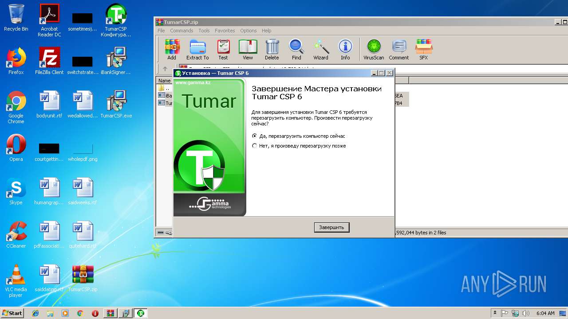Image resolution: width=568 pixels, height=319 pixels.
Task: Open the Options menu
Action: pos(248,31)
